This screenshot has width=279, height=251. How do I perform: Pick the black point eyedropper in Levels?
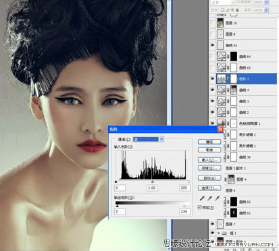(202, 198)
